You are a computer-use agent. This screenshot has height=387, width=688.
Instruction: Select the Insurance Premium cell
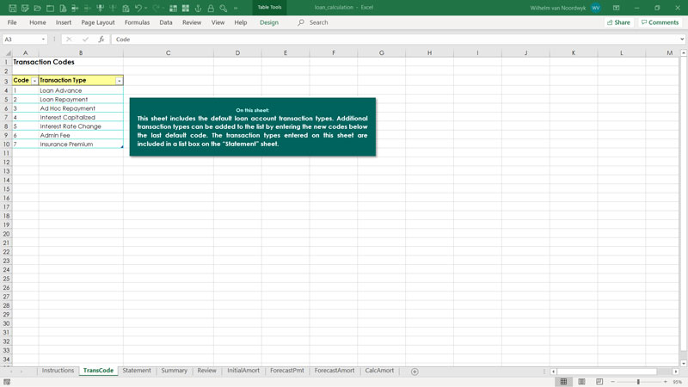81,144
